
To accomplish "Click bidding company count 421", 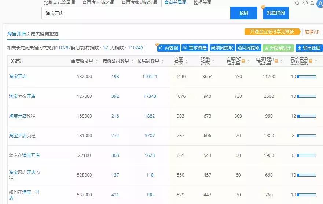I will (115, 195).
